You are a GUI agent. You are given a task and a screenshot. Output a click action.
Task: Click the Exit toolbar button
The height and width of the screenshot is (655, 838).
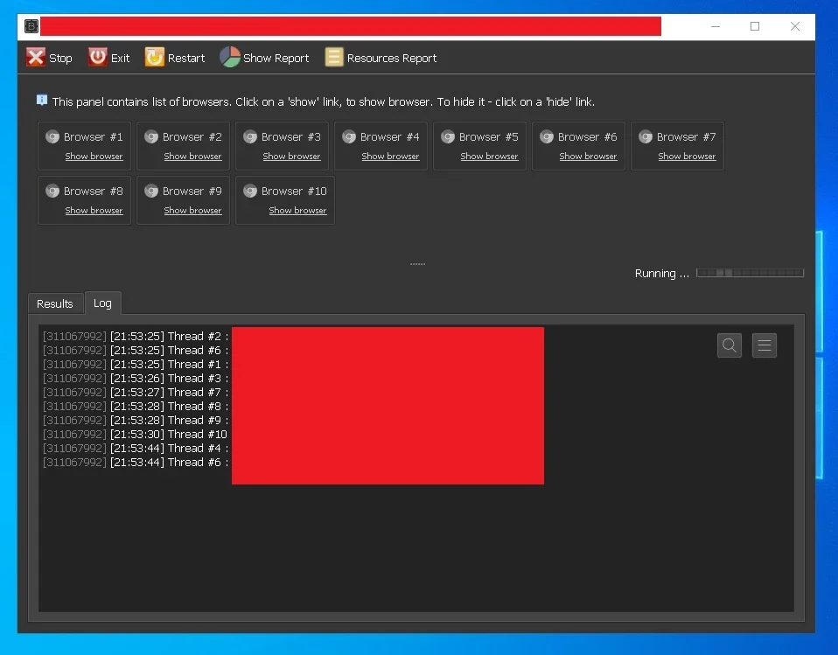(x=109, y=58)
